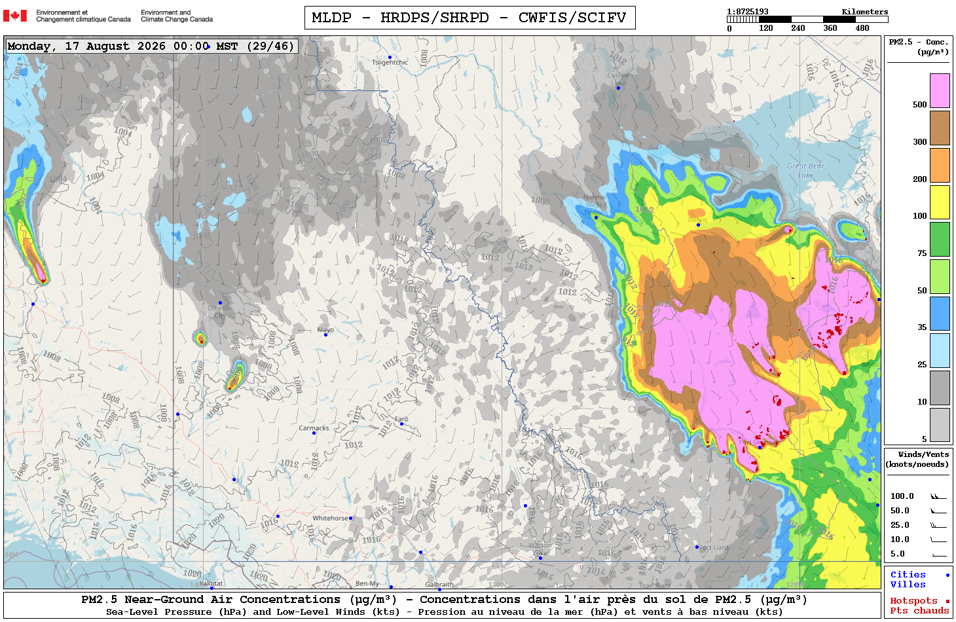
Task: Click the Environnement et Changement climatique Canada text
Action: (83, 16)
